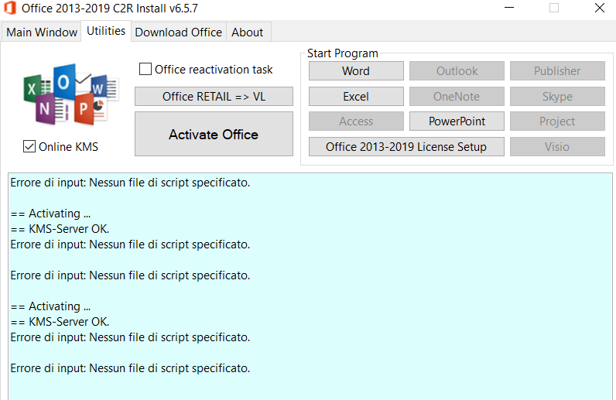The width and height of the screenshot is (616, 400).
Task: Open Office 2013-2019 License Setup
Action: (x=406, y=146)
